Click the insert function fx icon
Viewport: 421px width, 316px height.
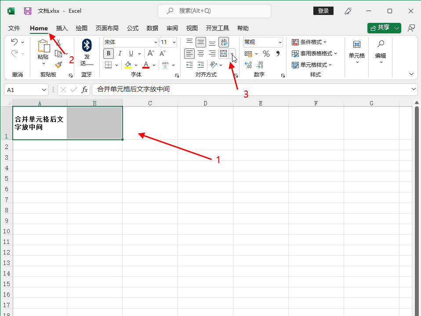[x=84, y=90]
